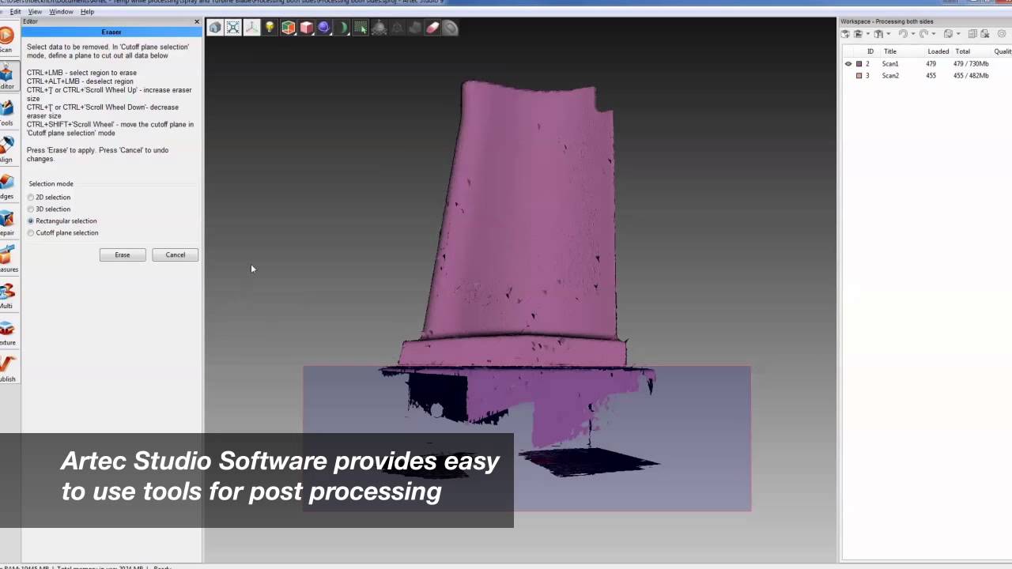Open the Align mode in left sidebar

pos(6,149)
